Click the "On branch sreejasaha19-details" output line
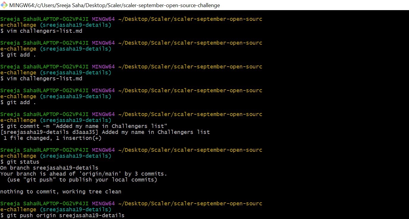Image resolution: width=409 pixels, height=219 pixels. tap(49, 168)
